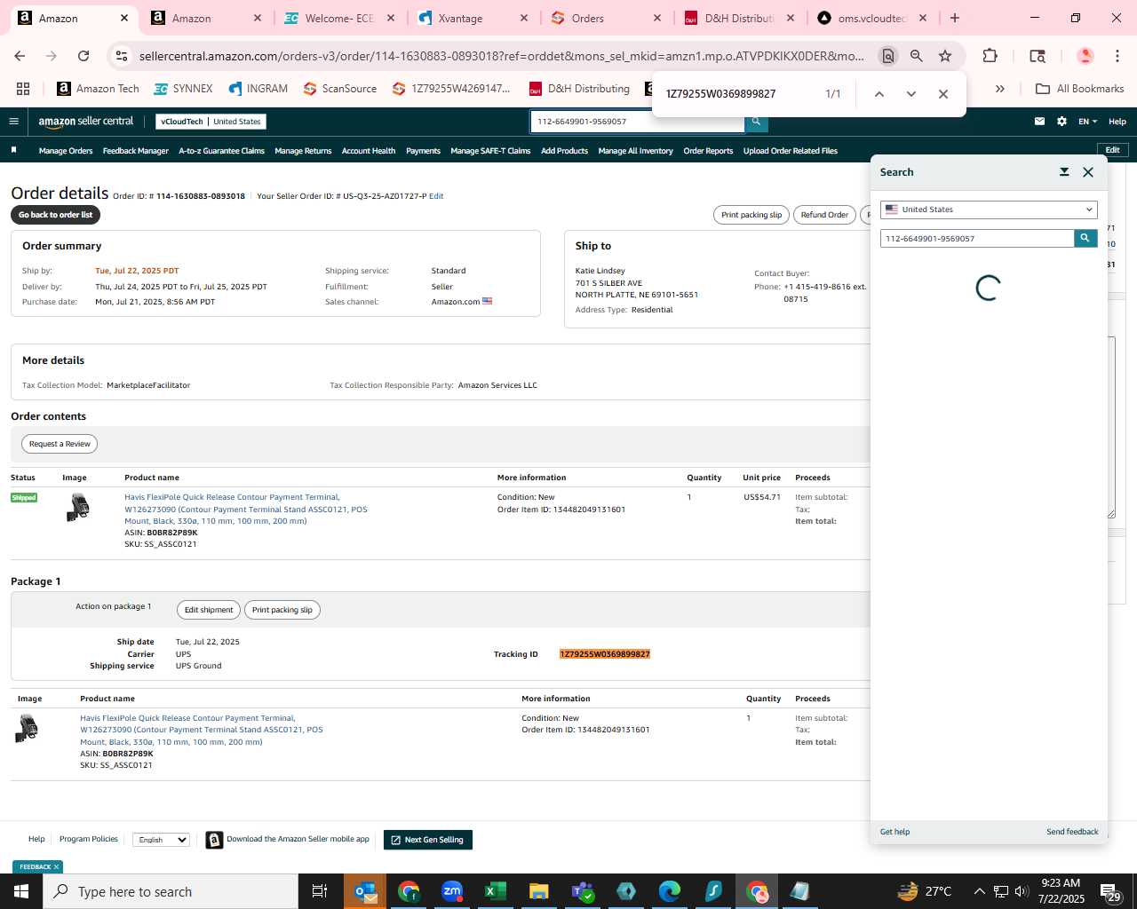Click the Windows taskbar search box
This screenshot has width=1137, height=909.
pos(171,891)
